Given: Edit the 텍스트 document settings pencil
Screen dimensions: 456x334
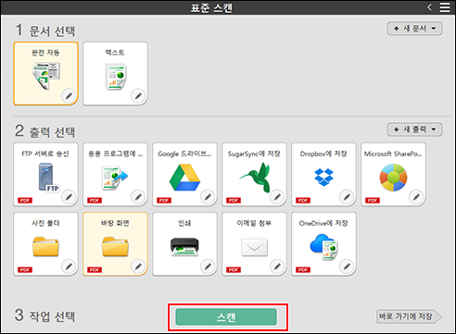Looking at the screenshot, I should click(138, 95).
